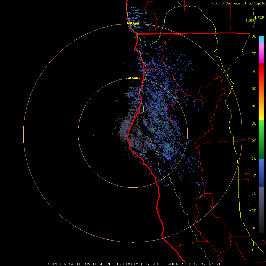This screenshot has width=266, height=266.
Task: Click the SUPER-RESOLUTION word in caption
Action: [69, 264]
